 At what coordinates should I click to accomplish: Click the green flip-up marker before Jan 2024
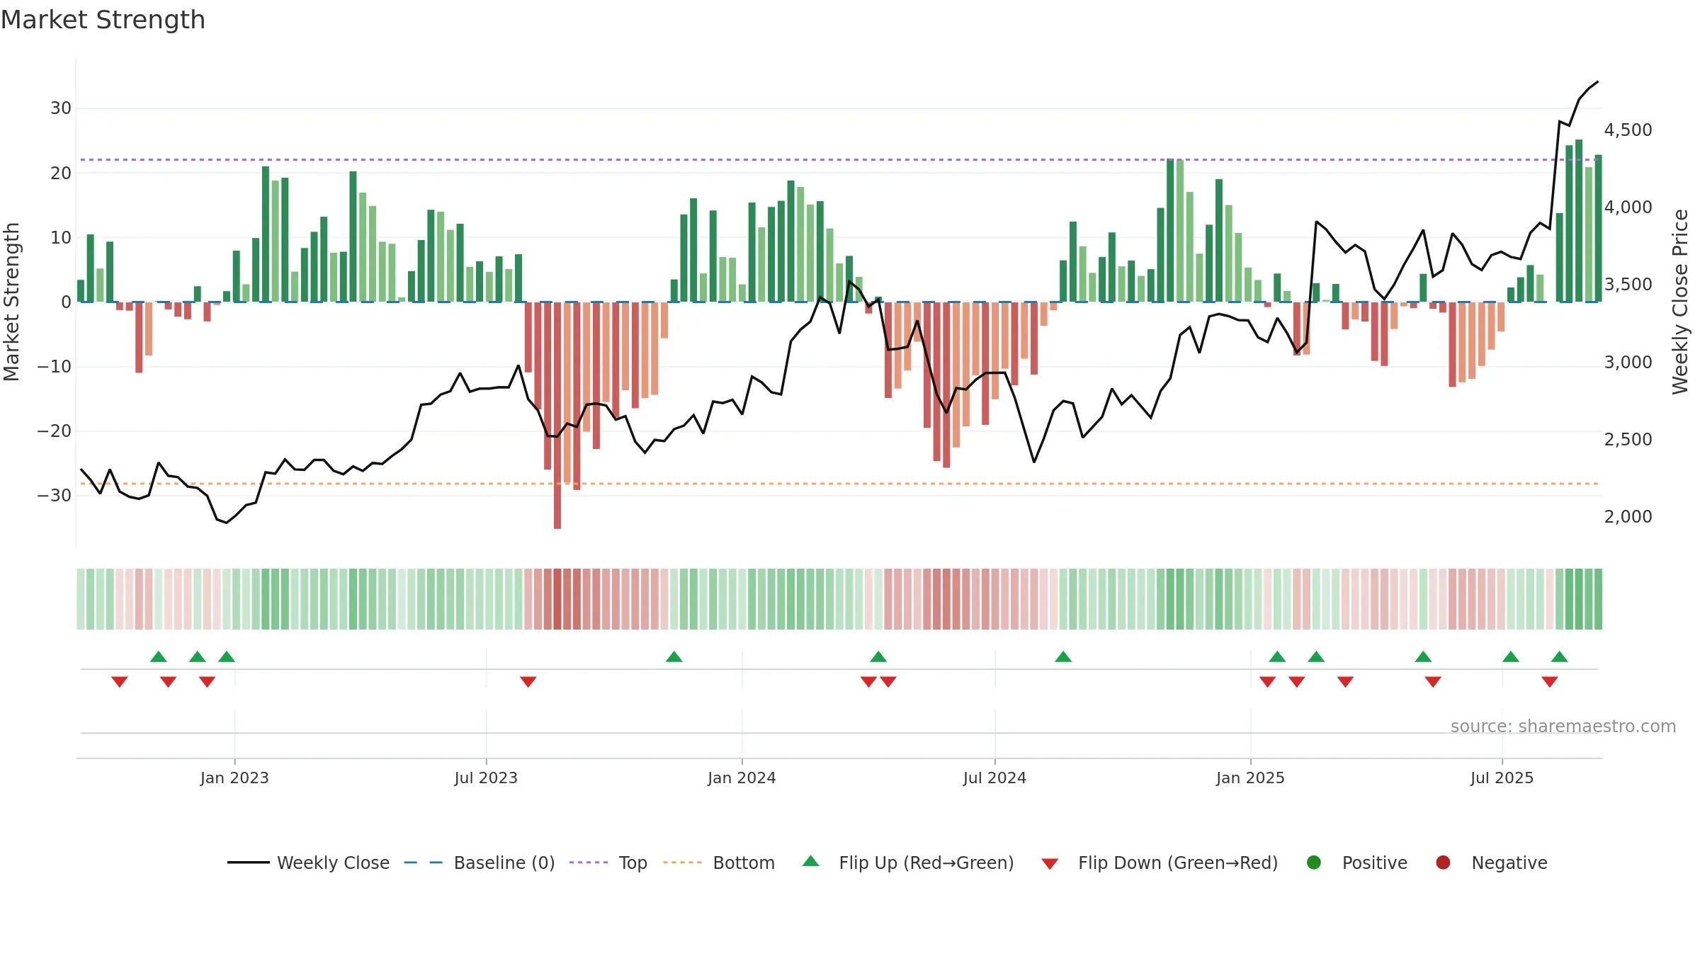(674, 656)
